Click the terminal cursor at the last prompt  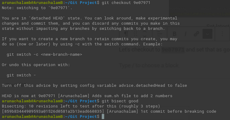point(103,117)
